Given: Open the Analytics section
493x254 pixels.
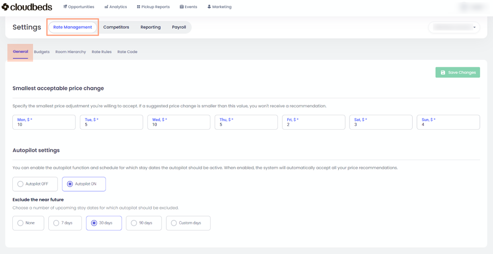Looking at the screenshot, I should coord(116,7).
